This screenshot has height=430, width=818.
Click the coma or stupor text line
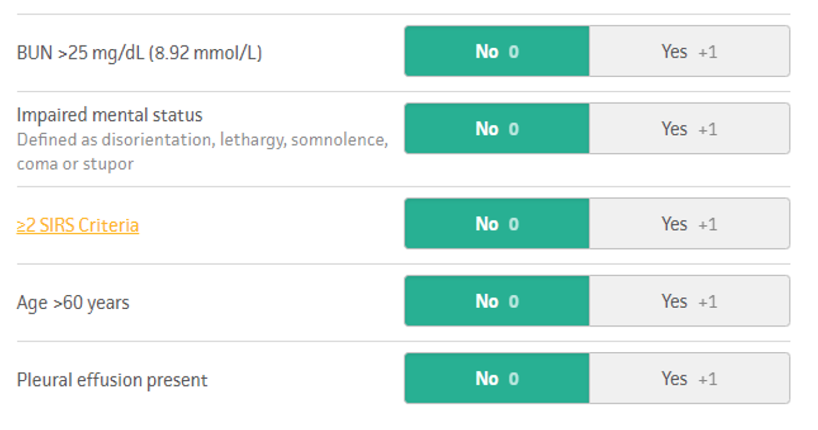click(x=75, y=164)
